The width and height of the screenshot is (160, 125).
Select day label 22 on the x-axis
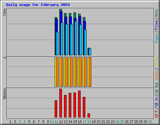[108, 122]
